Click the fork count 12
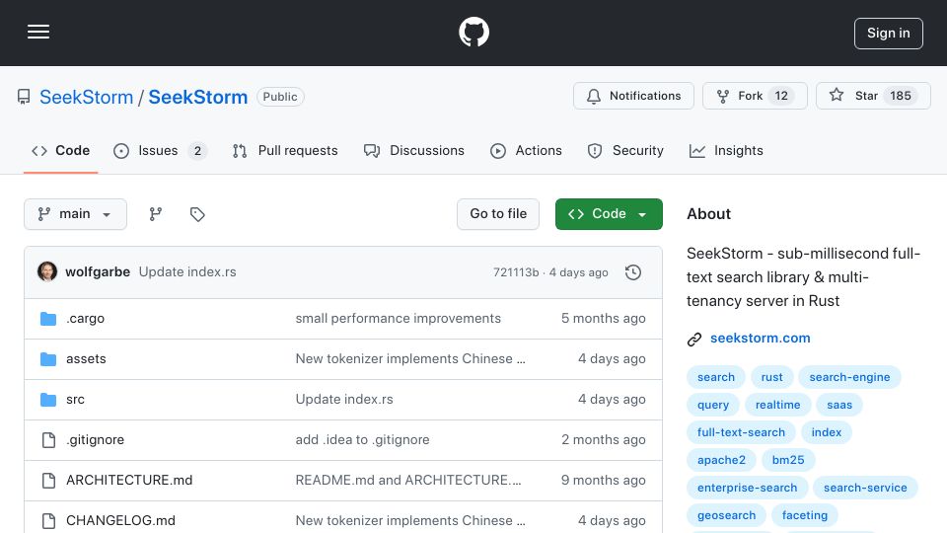The width and height of the screenshot is (947, 533). (781, 96)
